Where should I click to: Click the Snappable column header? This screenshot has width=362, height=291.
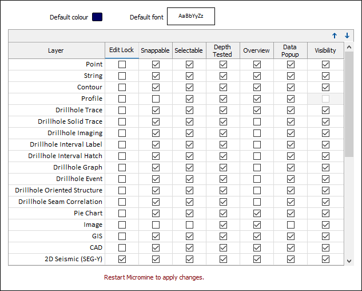(156, 50)
